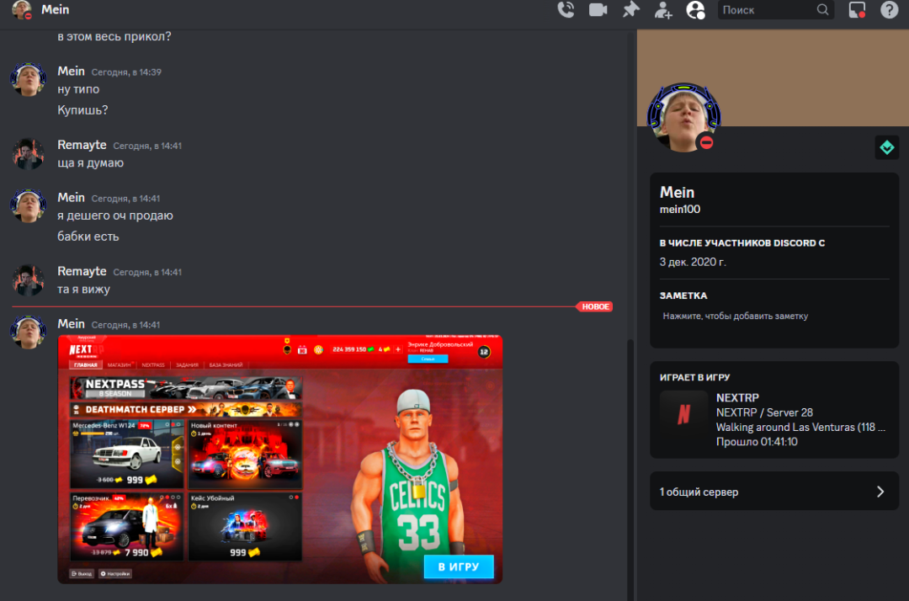Click Mein's avatar on the 14:39 message

pos(28,79)
